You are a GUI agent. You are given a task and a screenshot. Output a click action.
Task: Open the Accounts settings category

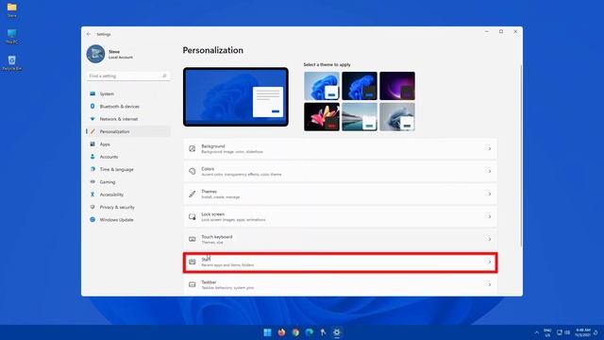pyautogui.click(x=128, y=157)
